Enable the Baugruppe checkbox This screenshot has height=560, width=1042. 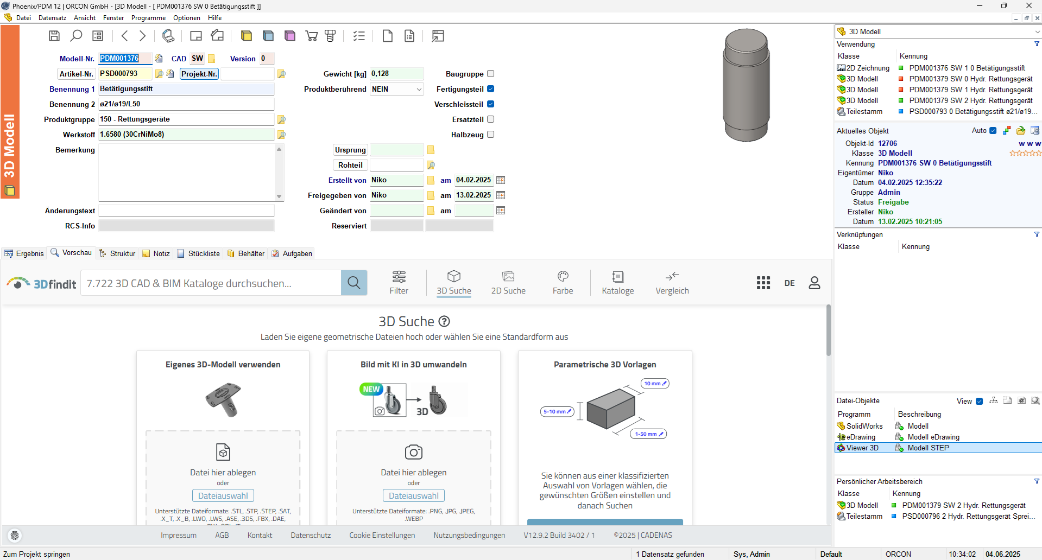tap(491, 74)
